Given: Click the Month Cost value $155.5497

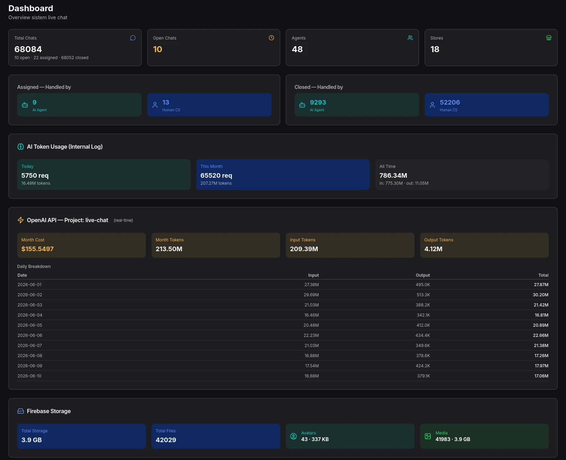Looking at the screenshot, I should (37, 249).
